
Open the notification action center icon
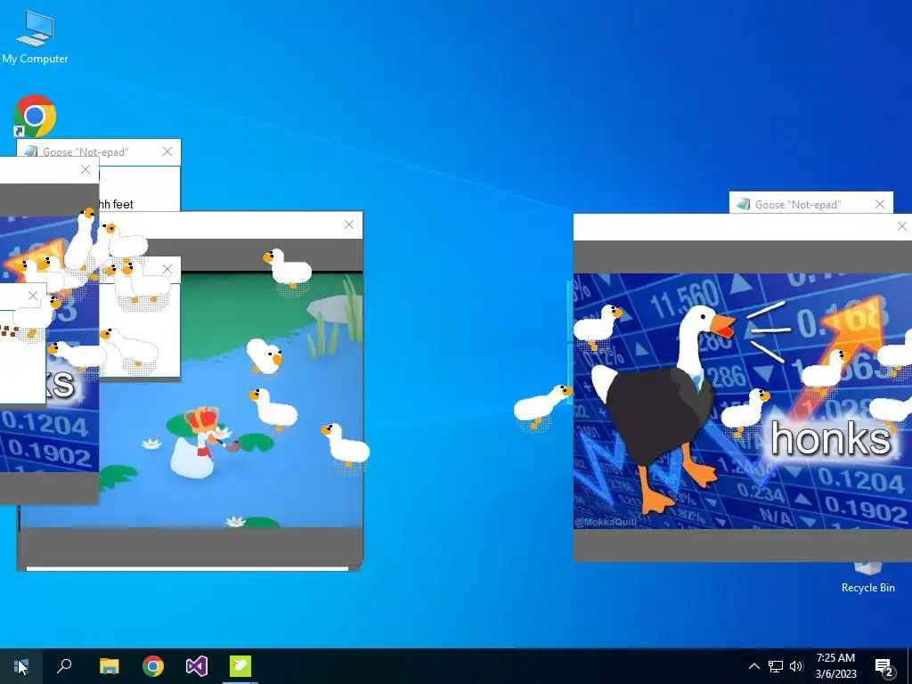tap(884, 666)
